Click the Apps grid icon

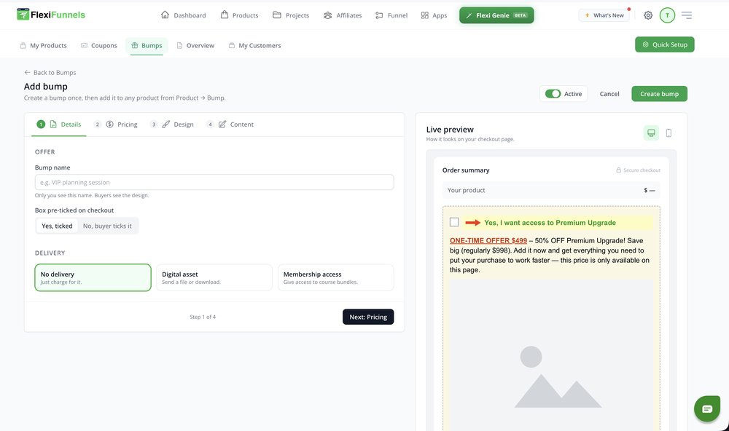pos(425,15)
